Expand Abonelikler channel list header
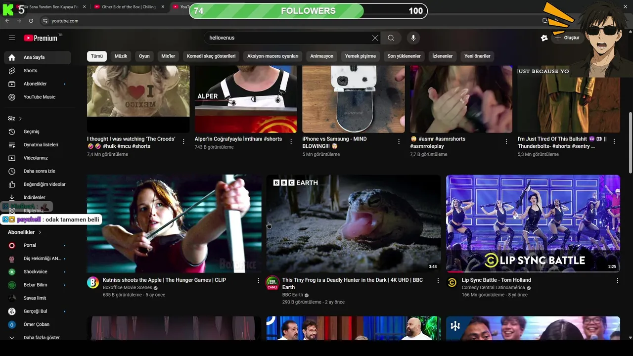633x356 pixels. (25, 232)
